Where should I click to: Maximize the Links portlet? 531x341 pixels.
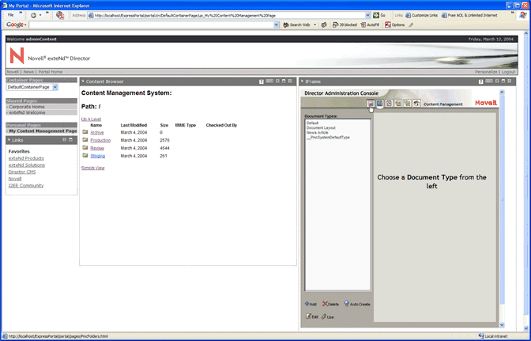pyautogui.click(x=70, y=140)
